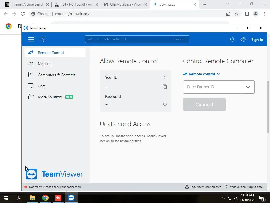The height and width of the screenshot is (203, 270).
Task: Click TeamViewer taskbar icon
Action: pos(71,198)
